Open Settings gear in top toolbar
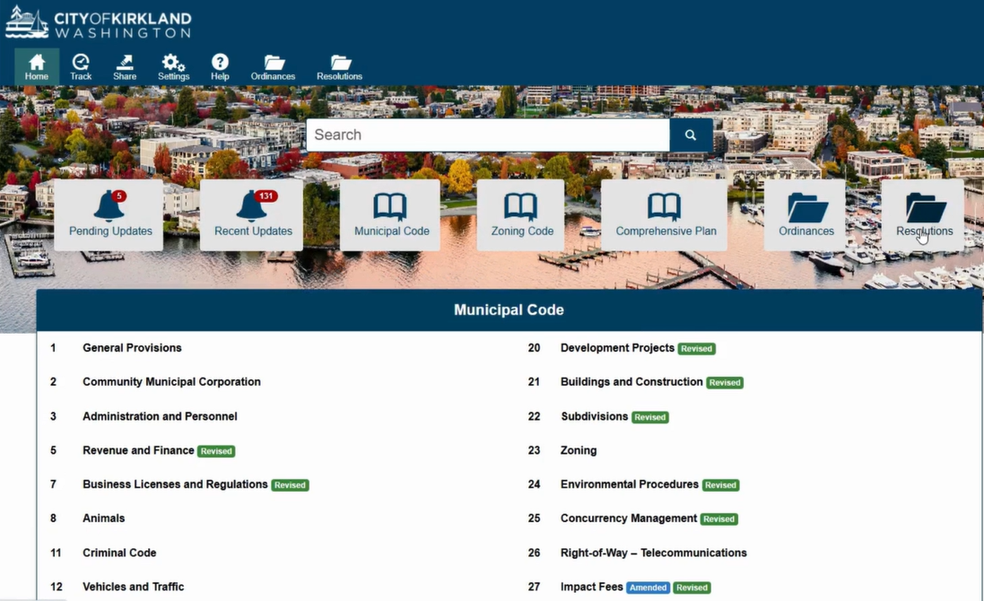This screenshot has width=984, height=601. pyautogui.click(x=173, y=67)
